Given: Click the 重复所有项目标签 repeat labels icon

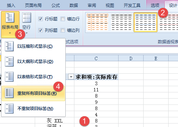Looking at the screenshot, I should [x=9, y=93].
